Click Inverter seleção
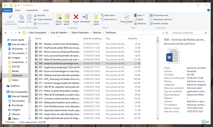The height and width of the screenshot is (127, 213). pos(159,24)
